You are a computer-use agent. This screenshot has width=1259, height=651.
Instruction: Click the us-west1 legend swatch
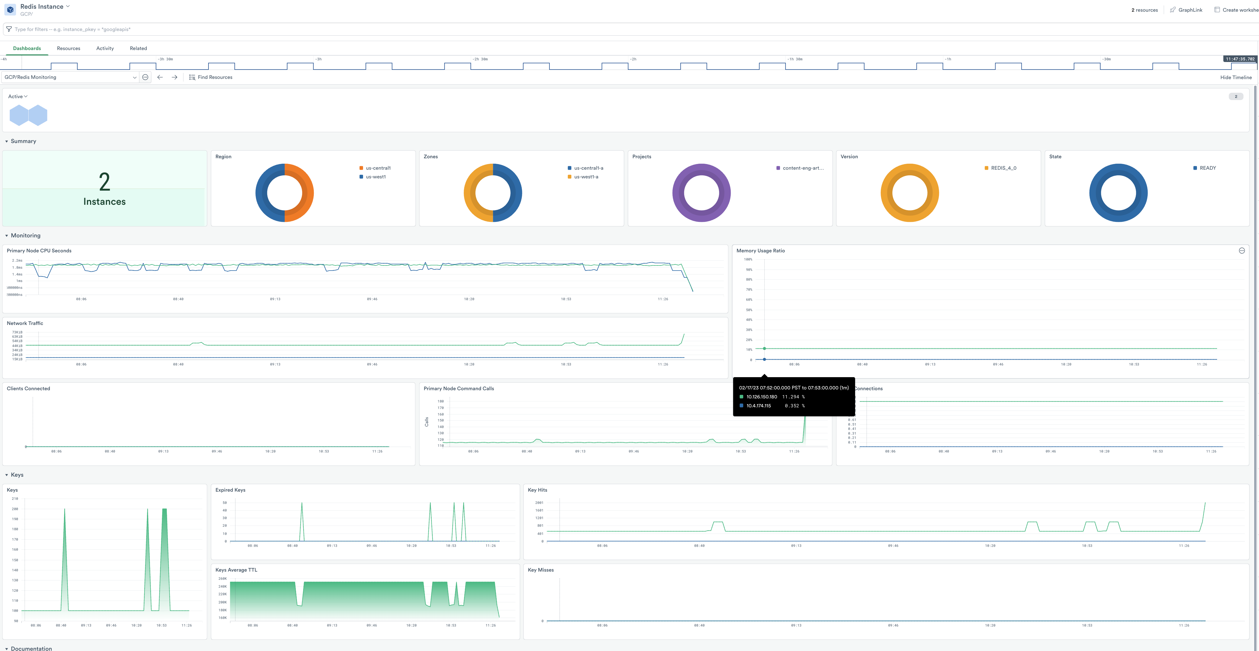click(x=361, y=177)
